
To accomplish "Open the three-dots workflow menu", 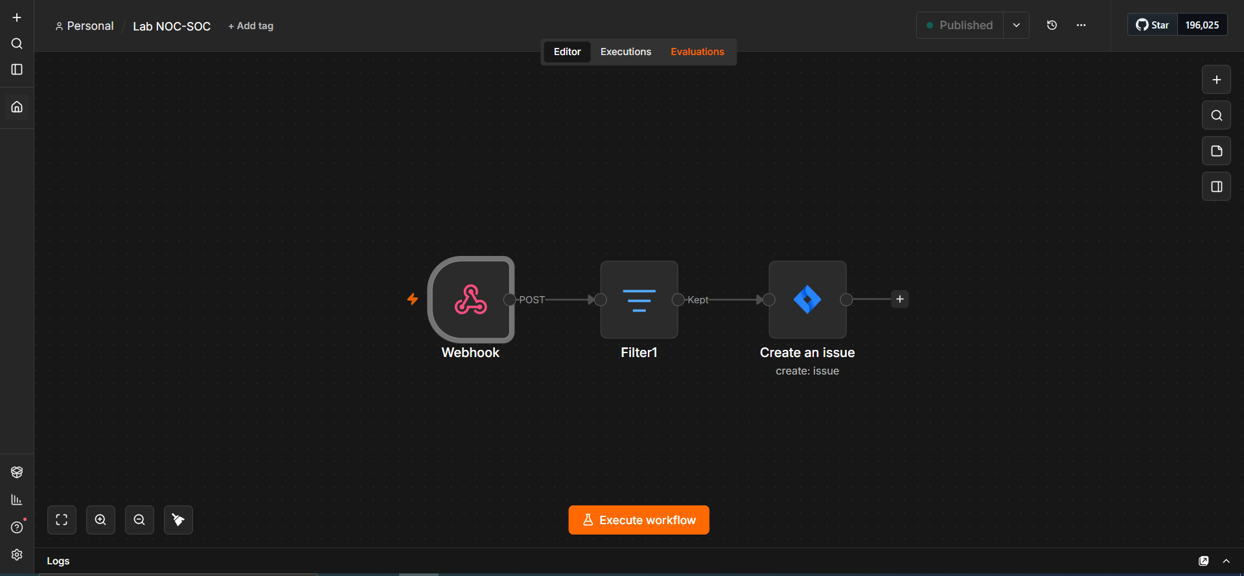I will (x=1081, y=25).
